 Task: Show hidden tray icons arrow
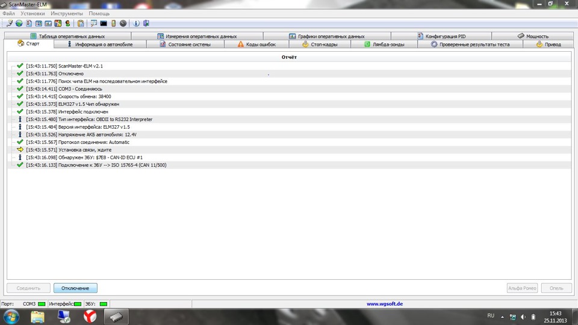pyautogui.click(x=502, y=317)
